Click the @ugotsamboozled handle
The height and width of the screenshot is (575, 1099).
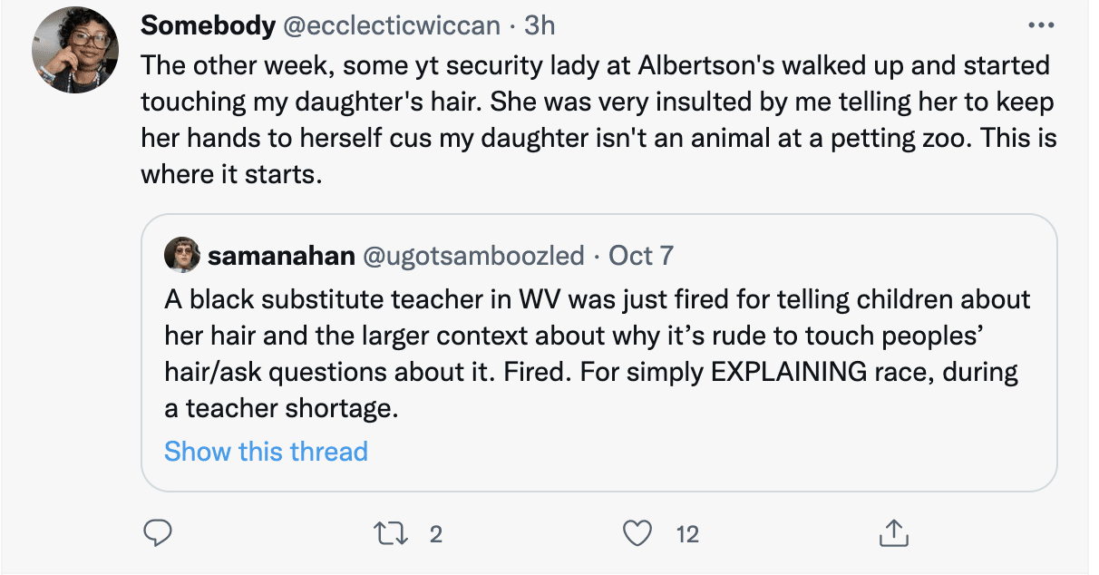click(x=473, y=256)
